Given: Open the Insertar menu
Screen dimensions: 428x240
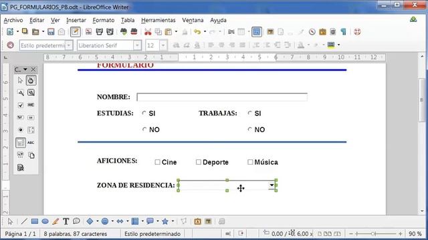Looking at the screenshot, I should coord(76,20).
